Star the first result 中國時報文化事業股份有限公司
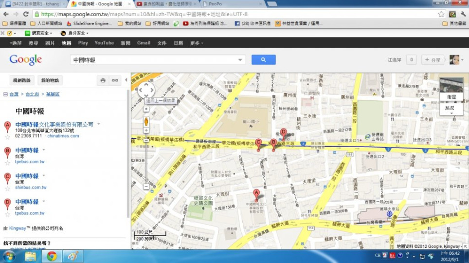 pos(7,137)
